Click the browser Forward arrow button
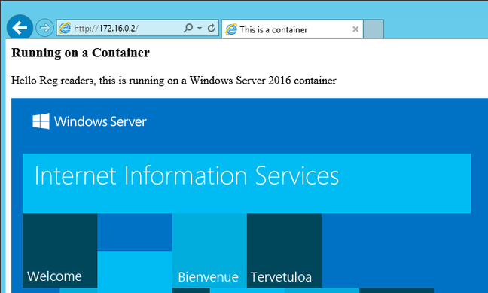This screenshot has width=488, height=293. 44,28
